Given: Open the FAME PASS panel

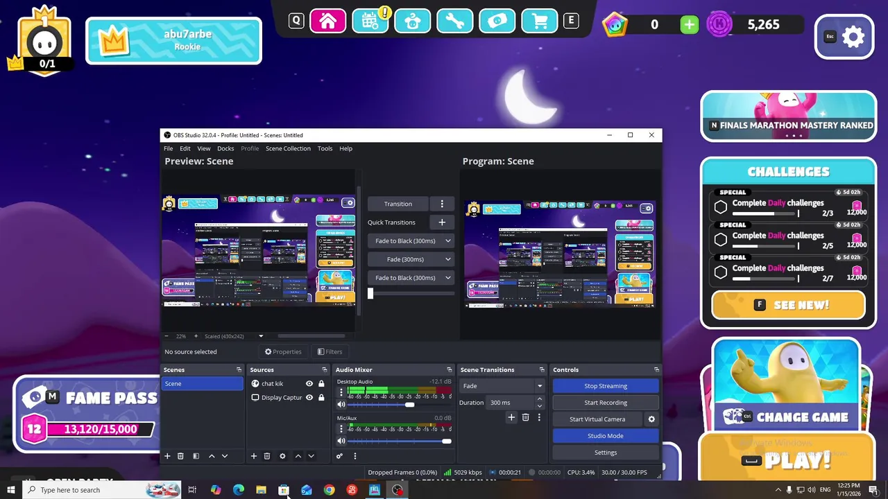Looking at the screenshot, I should tap(87, 414).
